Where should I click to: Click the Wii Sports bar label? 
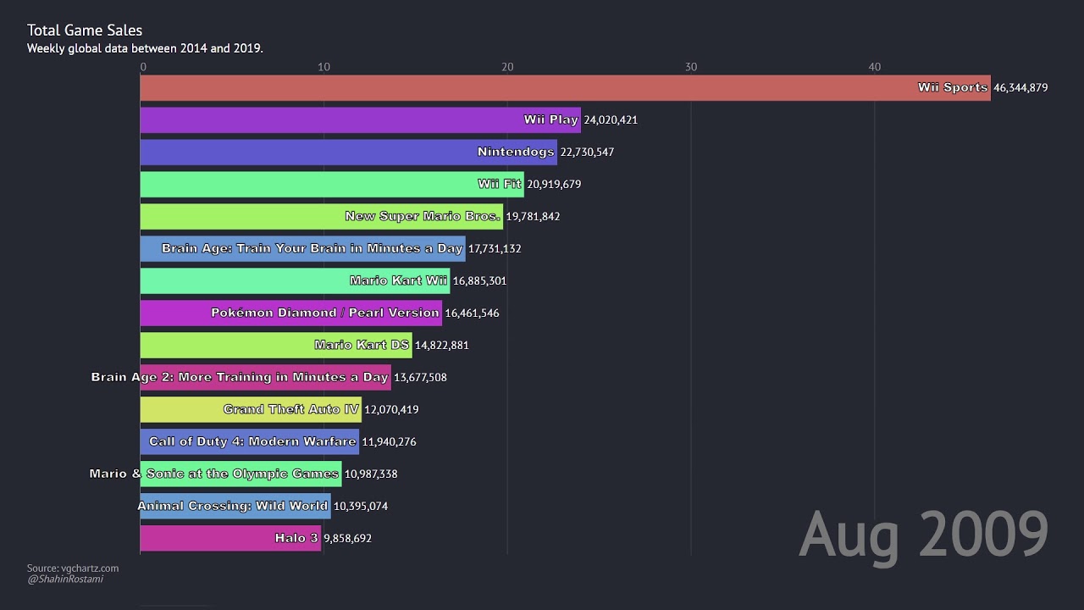click(x=953, y=87)
